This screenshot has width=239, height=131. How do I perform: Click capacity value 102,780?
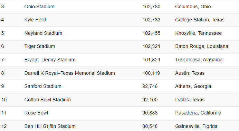click(x=151, y=7)
